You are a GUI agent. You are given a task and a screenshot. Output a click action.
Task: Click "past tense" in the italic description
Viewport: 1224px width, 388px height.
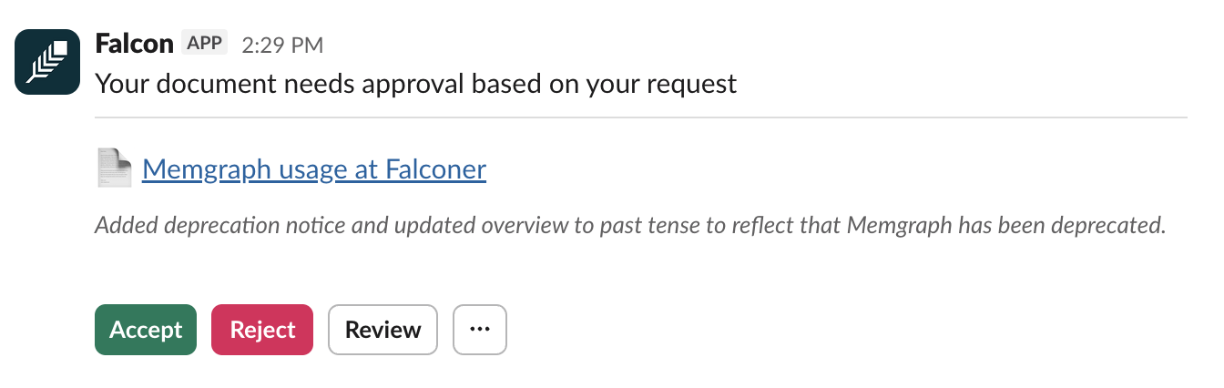pyautogui.click(x=642, y=225)
